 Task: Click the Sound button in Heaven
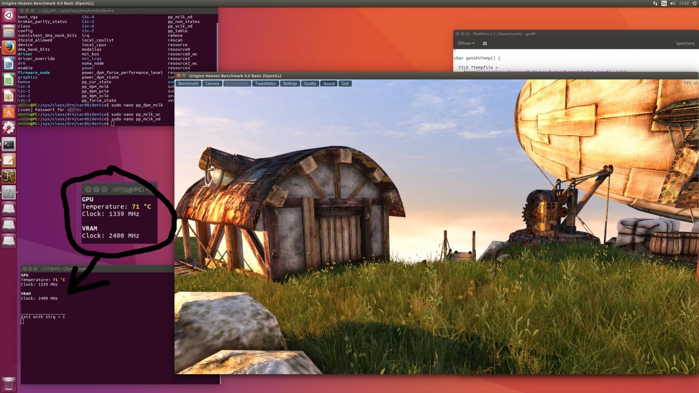[329, 83]
